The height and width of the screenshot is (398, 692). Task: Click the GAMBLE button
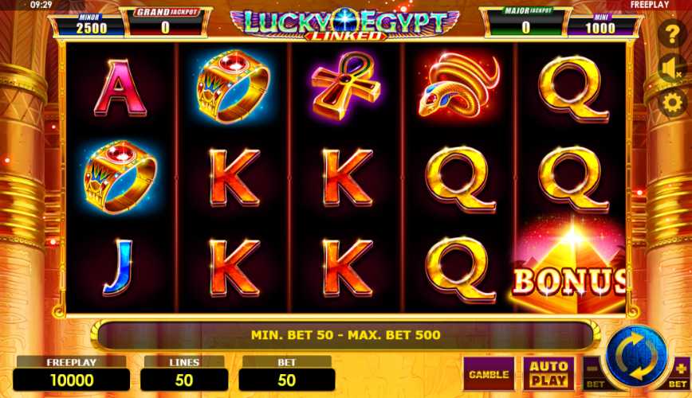click(489, 374)
